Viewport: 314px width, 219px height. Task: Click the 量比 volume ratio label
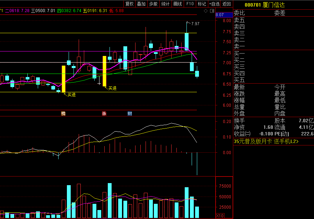click(280, 107)
